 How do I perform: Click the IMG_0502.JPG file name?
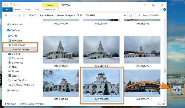pos(102,24)
